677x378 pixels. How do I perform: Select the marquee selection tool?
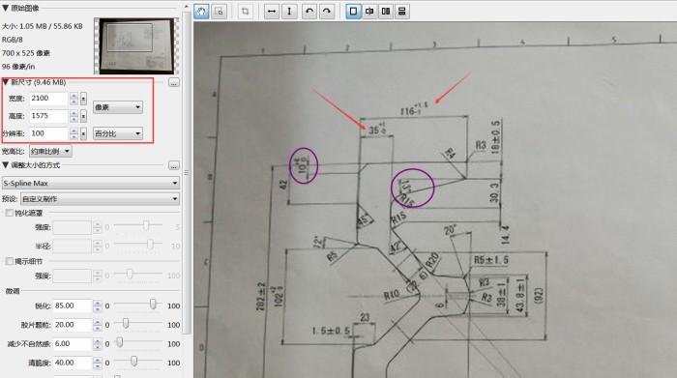pyautogui.click(x=219, y=12)
